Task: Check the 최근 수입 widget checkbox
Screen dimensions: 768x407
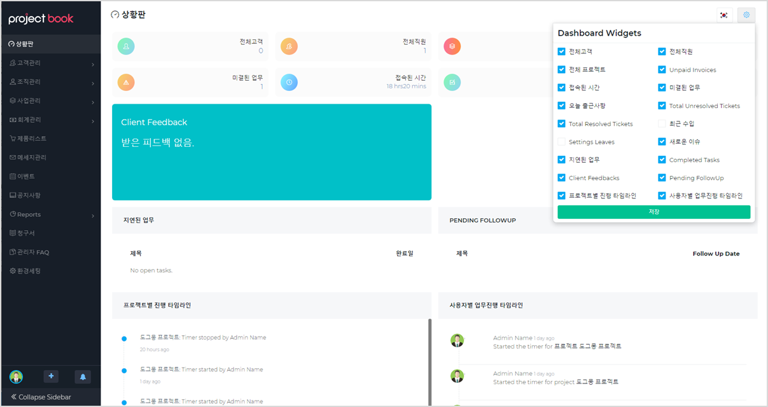Action: pos(662,123)
